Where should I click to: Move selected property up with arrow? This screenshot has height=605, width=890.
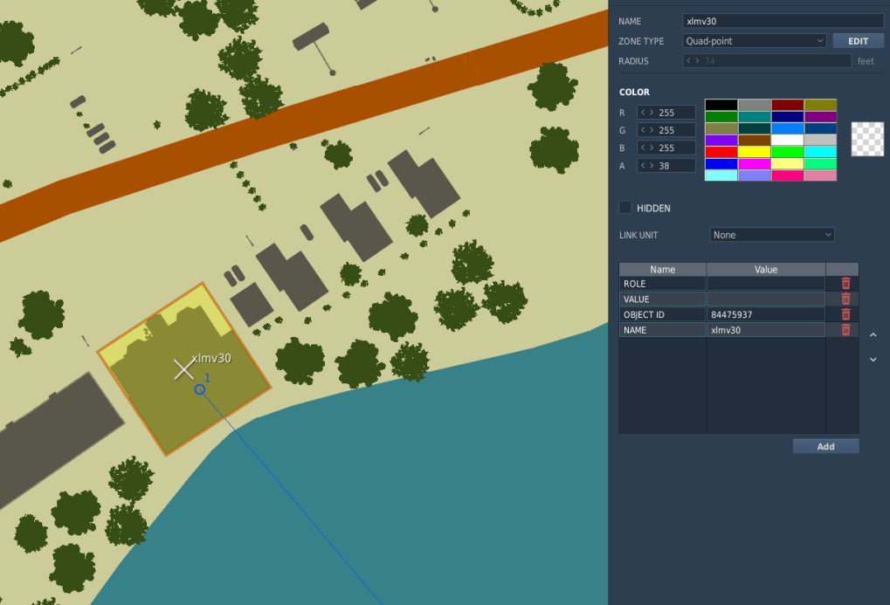click(873, 335)
